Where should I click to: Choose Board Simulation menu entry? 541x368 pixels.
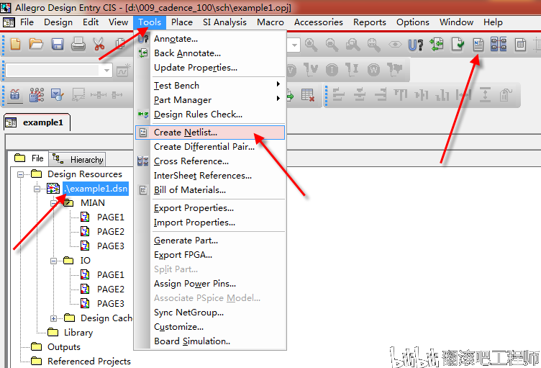[211, 341]
